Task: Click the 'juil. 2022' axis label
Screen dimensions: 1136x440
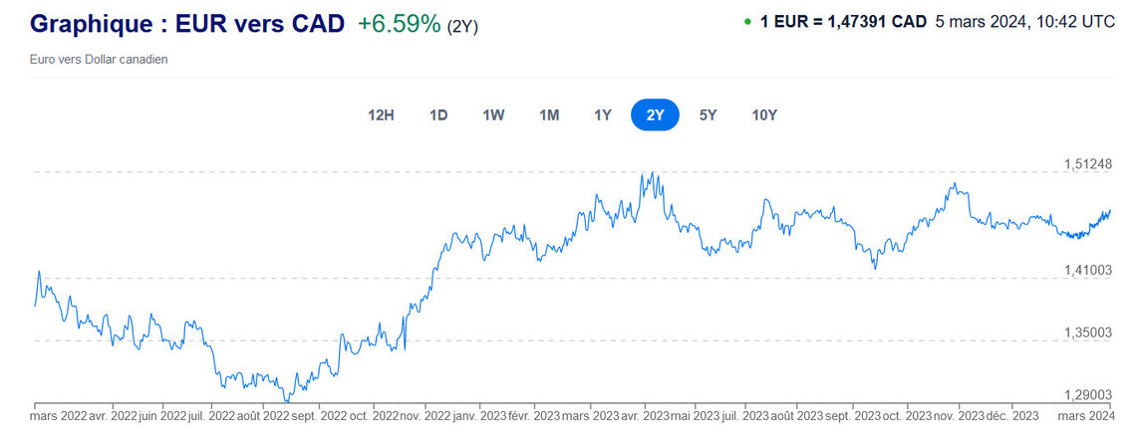Action: [x=212, y=416]
